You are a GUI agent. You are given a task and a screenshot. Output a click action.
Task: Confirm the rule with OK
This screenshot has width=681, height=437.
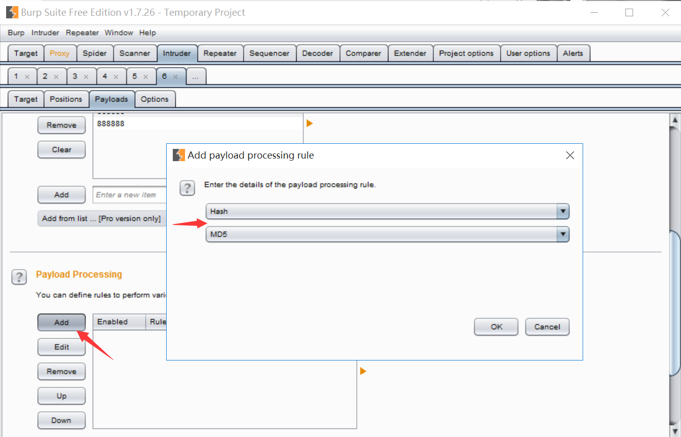496,327
